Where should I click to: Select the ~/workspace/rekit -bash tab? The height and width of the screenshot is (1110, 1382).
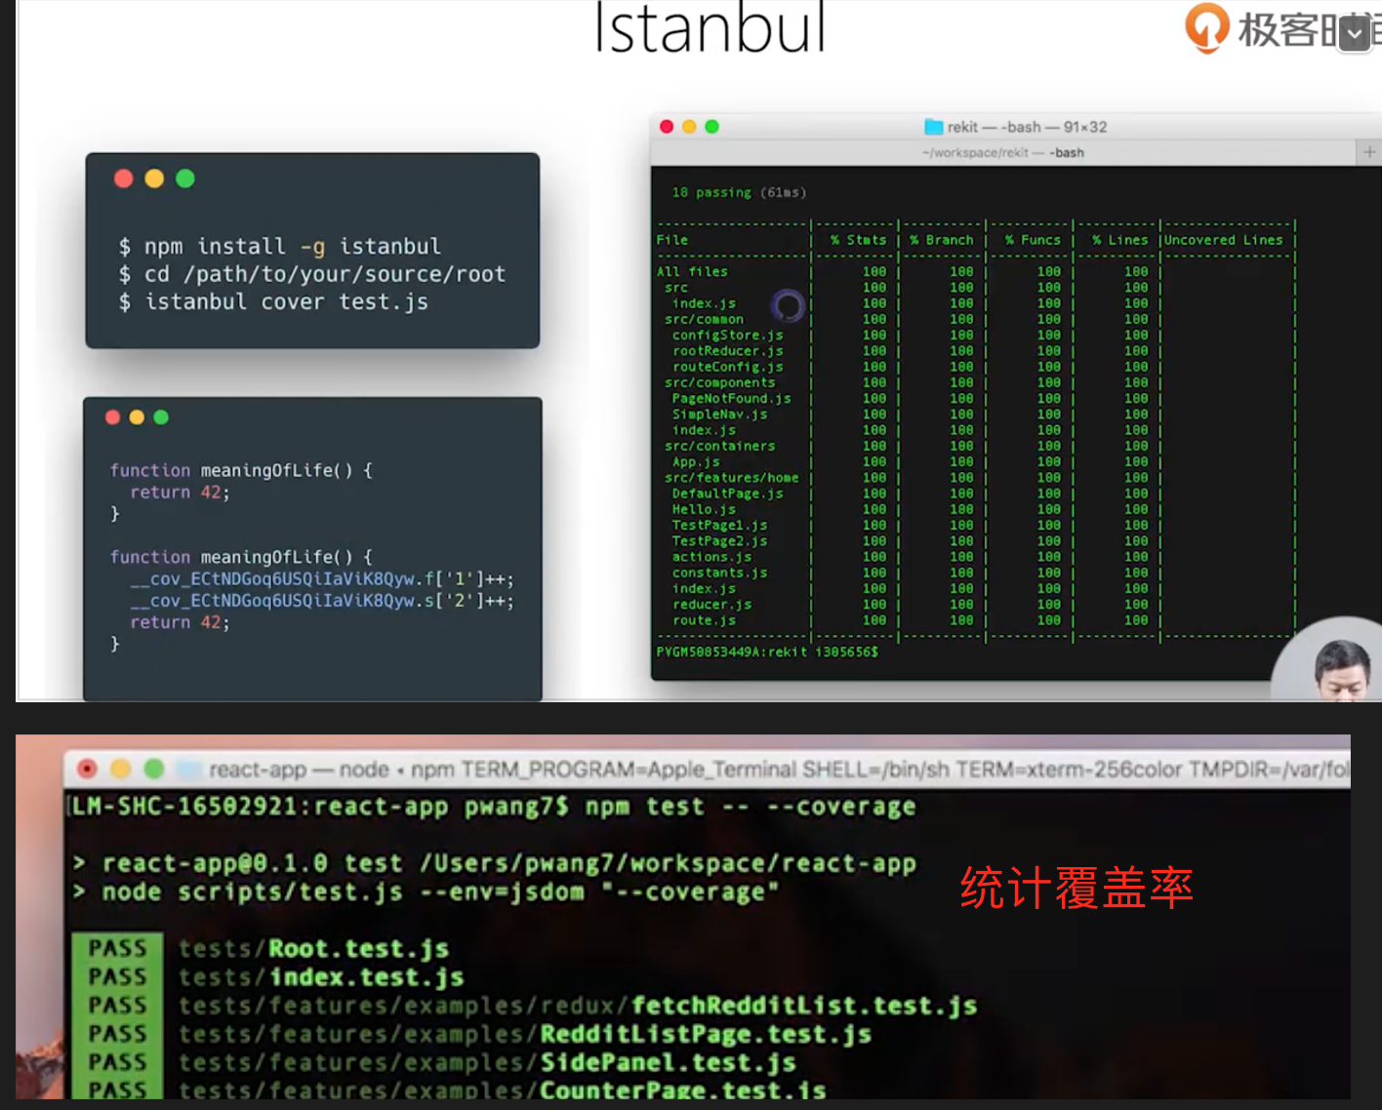tap(1002, 152)
